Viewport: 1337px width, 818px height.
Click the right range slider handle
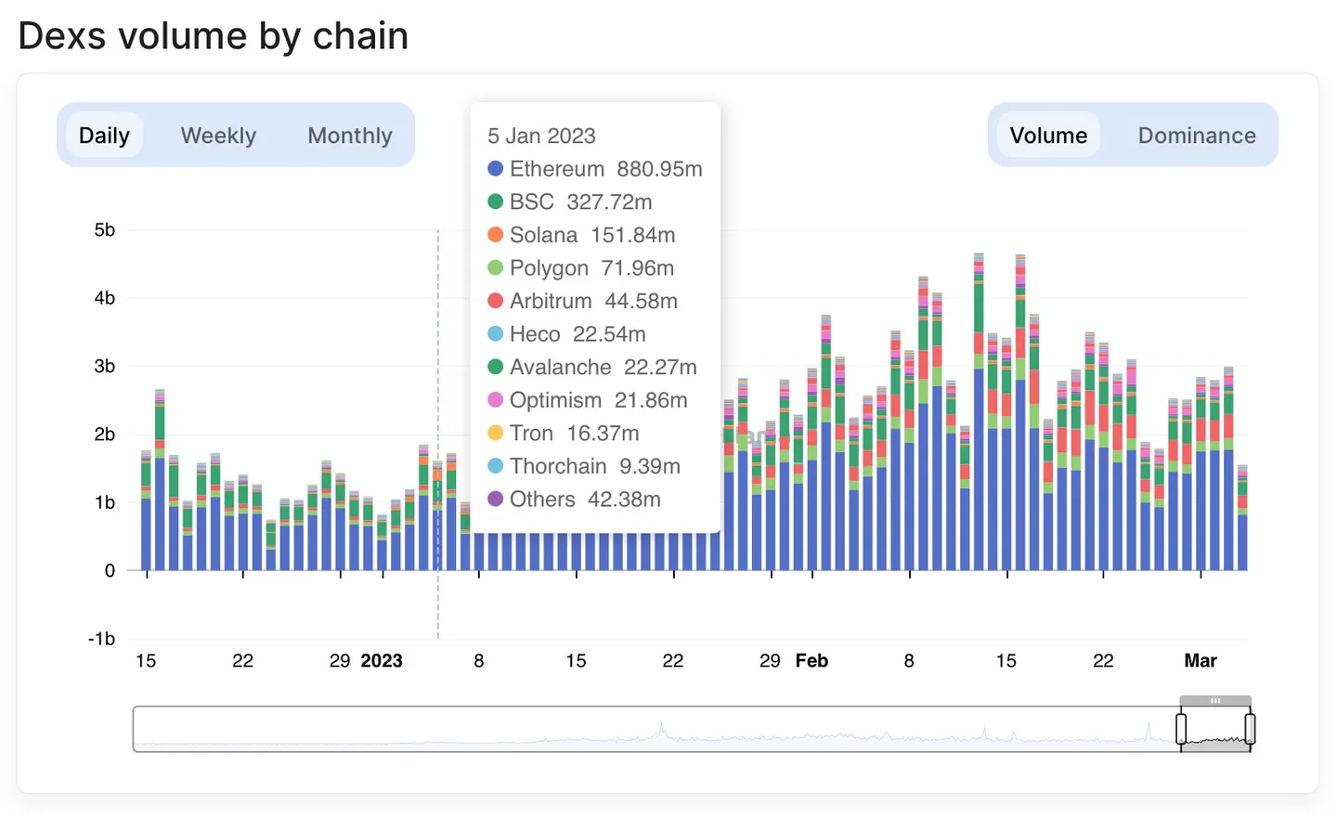point(1250,729)
